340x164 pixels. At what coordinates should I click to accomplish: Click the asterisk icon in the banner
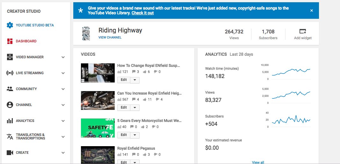81,11
